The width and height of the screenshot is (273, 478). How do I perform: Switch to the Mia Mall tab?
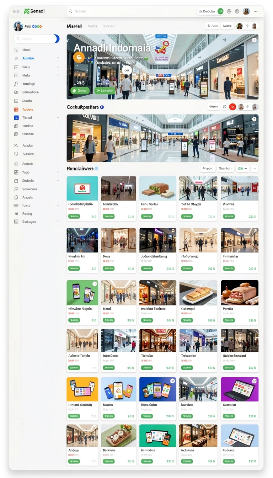click(74, 26)
